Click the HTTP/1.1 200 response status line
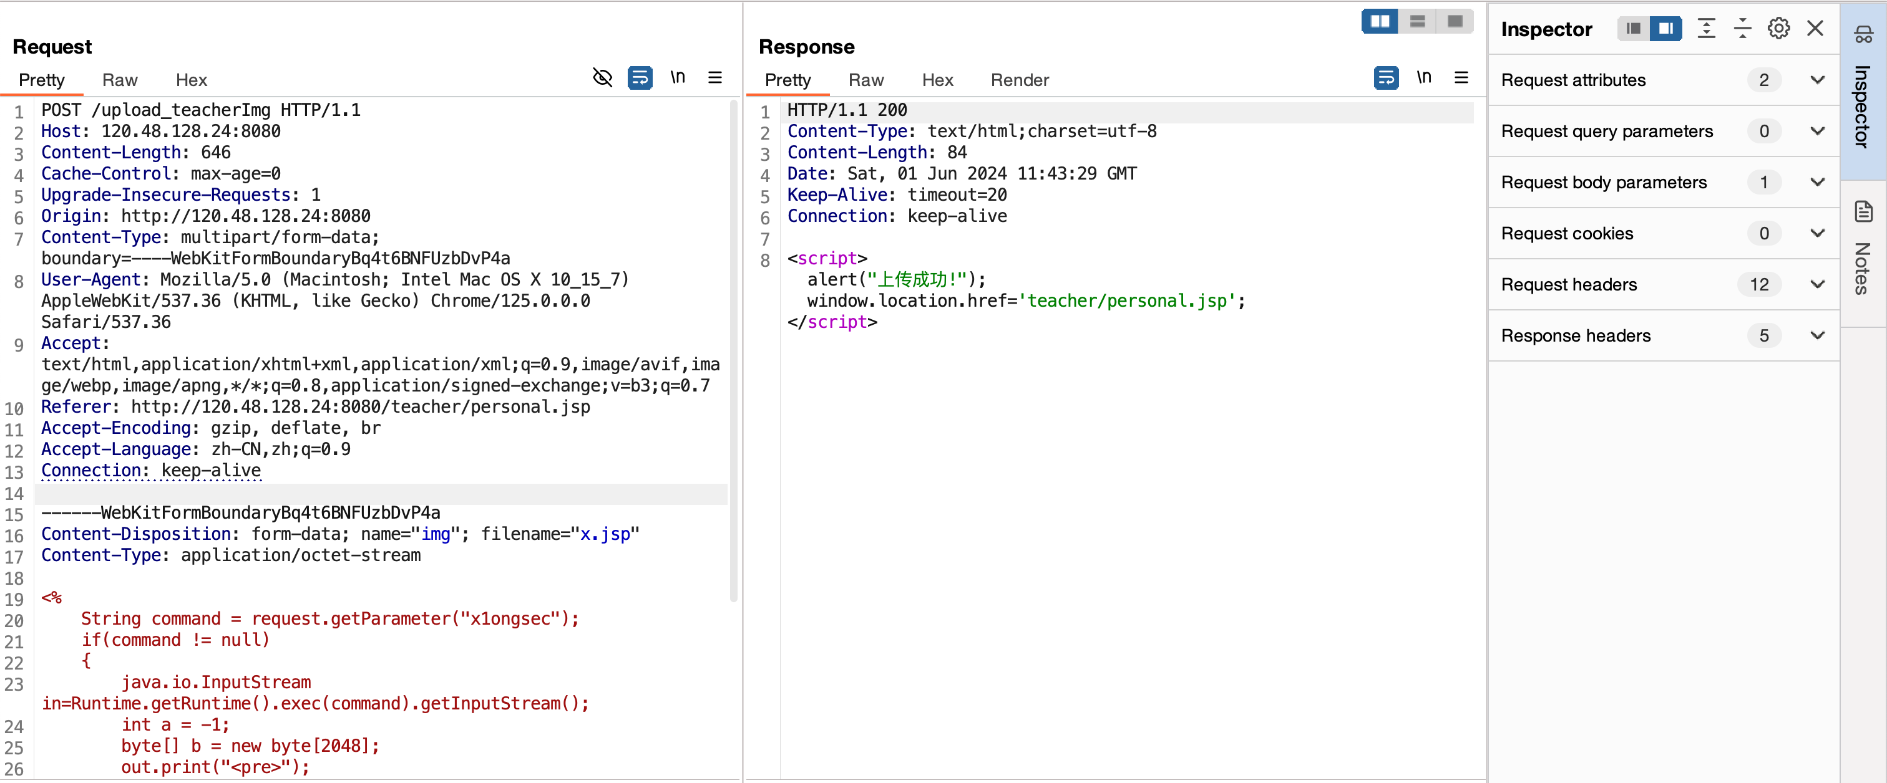 click(847, 110)
